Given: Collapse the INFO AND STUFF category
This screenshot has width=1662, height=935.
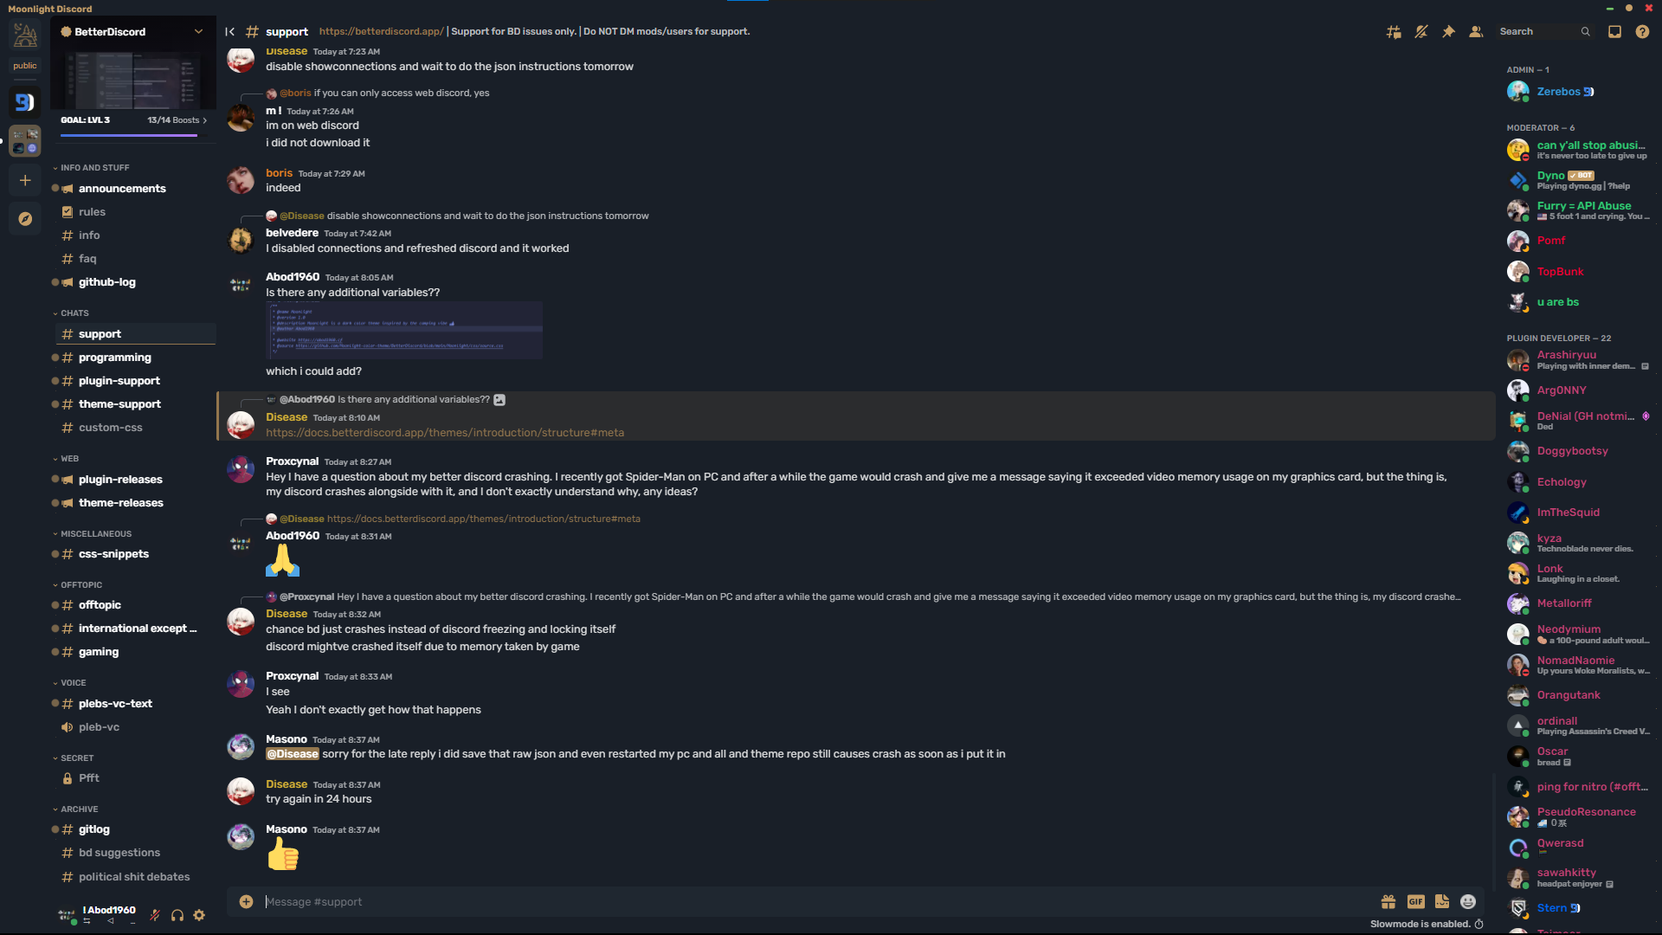Looking at the screenshot, I should click(x=94, y=168).
